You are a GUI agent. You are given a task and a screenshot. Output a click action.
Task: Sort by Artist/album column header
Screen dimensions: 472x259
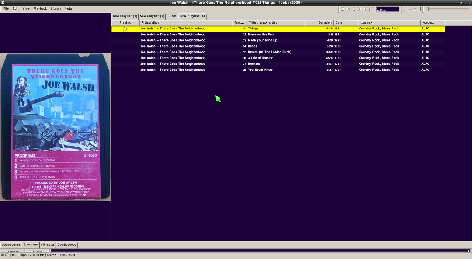pyautogui.click(x=186, y=23)
